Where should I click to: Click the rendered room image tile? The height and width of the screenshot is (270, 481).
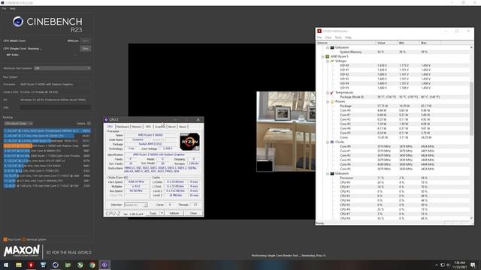(x=286, y=132)
